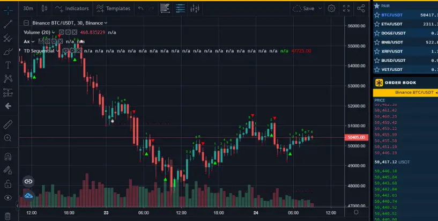Share the chart

coord(361,9)
